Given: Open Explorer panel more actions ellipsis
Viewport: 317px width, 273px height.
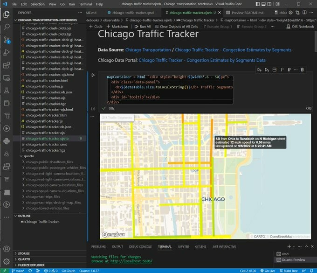Looking at the screenshot, I should click(80, 13).
